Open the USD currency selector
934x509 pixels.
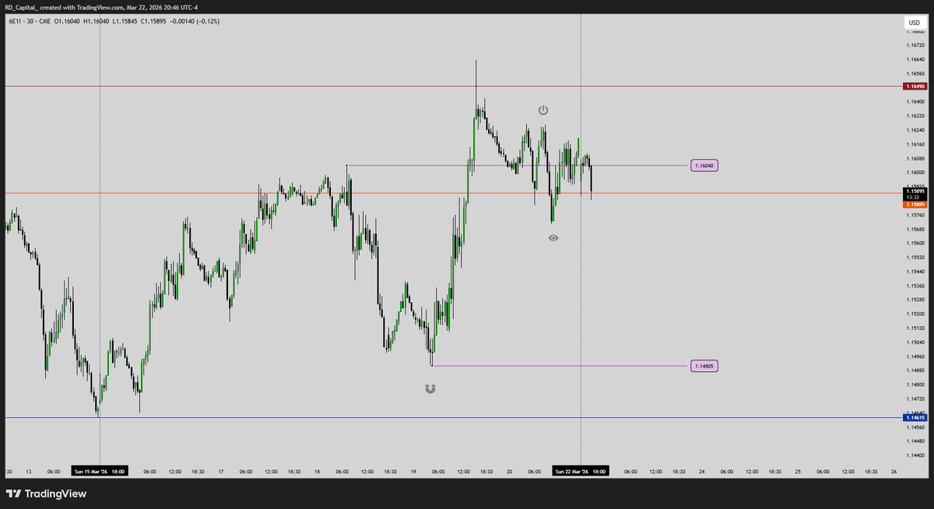click(914, 23)
